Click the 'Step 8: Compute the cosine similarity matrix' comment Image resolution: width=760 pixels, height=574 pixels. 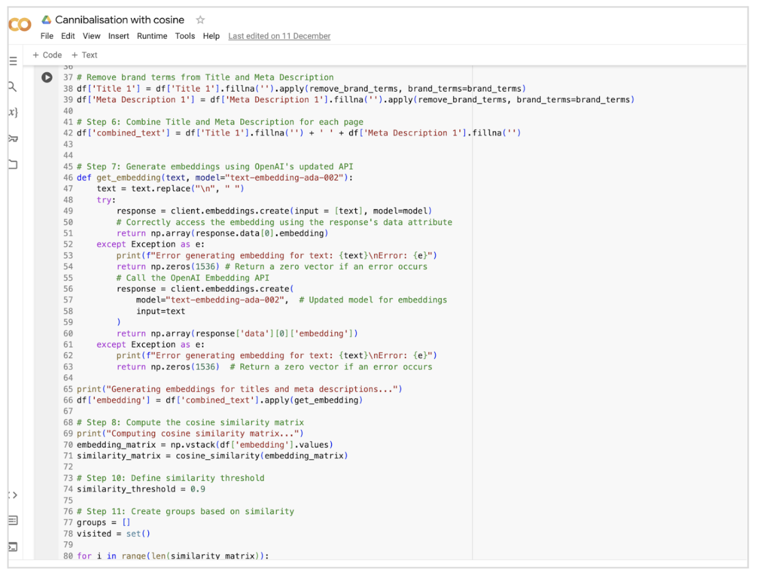190,422
